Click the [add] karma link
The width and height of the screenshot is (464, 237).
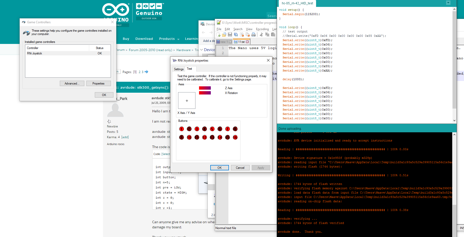point(125,137)
